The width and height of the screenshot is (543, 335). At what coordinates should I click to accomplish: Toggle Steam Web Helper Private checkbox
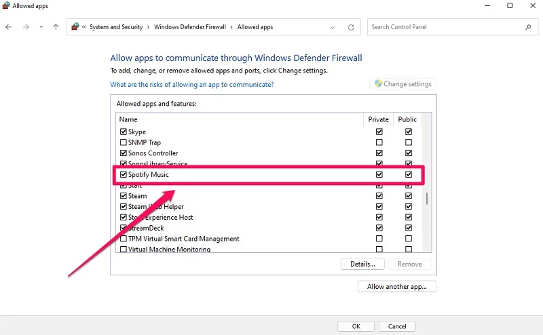point(379,207)
